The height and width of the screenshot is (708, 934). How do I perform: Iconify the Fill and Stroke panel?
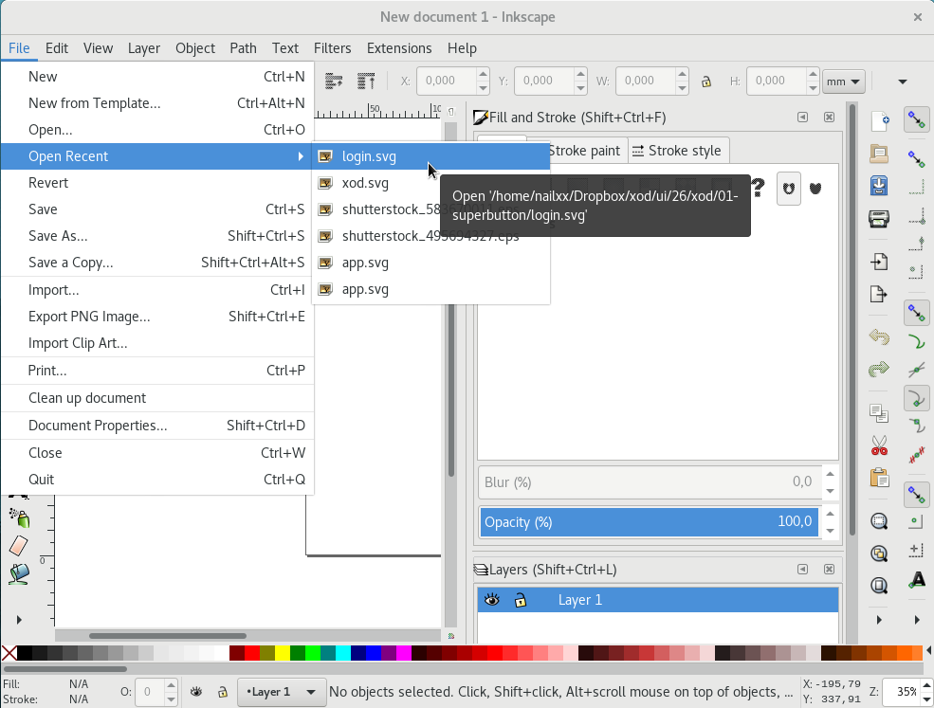pyautogui.click(x=802, y=118)
